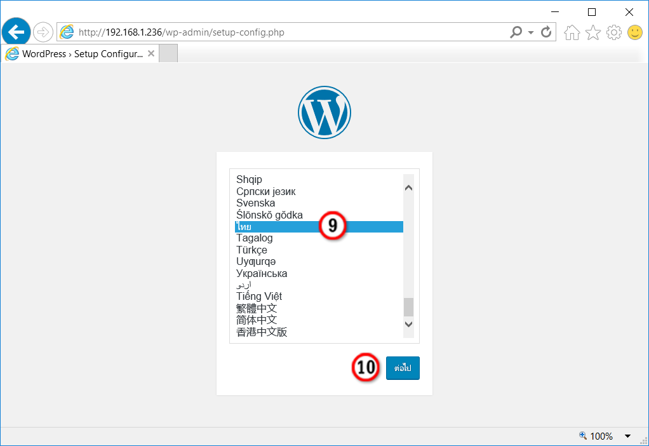649x446 pixels.
Task: Select 香港中文版 language
Action: coord(319,332)
